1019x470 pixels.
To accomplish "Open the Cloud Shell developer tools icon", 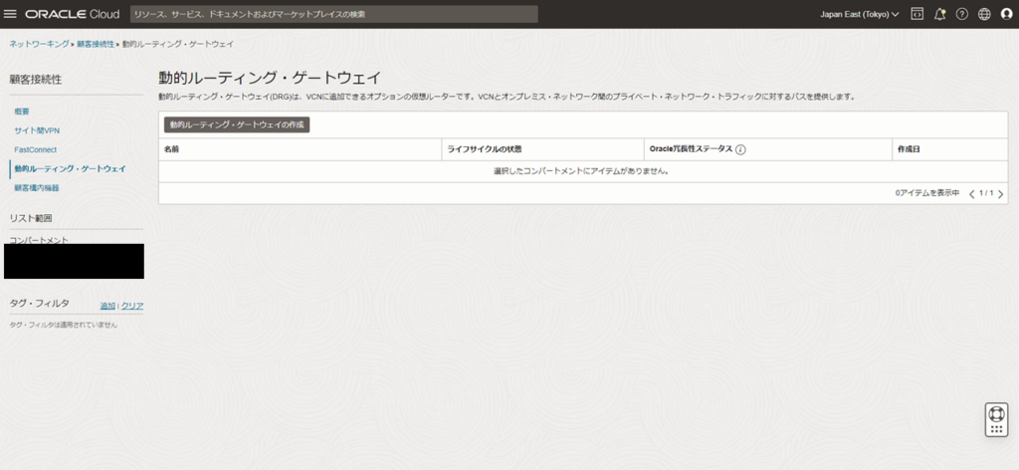I will pyautogui.click(x=917, y=14).
